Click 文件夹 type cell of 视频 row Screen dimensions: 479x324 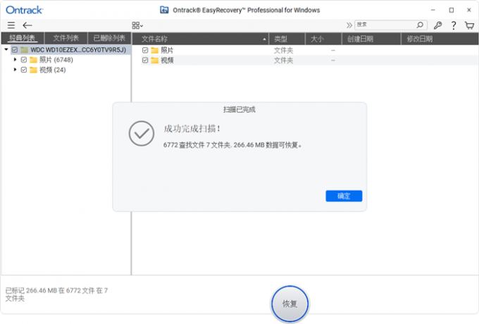pos(283,61)
